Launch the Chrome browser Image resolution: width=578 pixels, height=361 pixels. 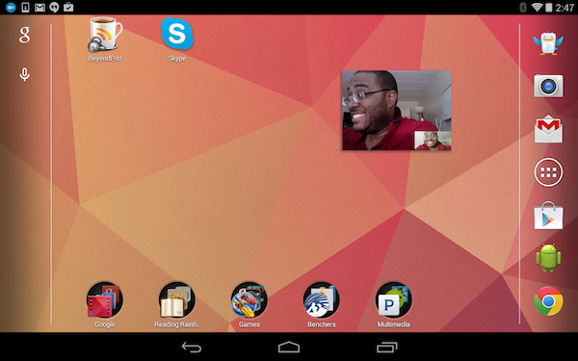[548, 301]
